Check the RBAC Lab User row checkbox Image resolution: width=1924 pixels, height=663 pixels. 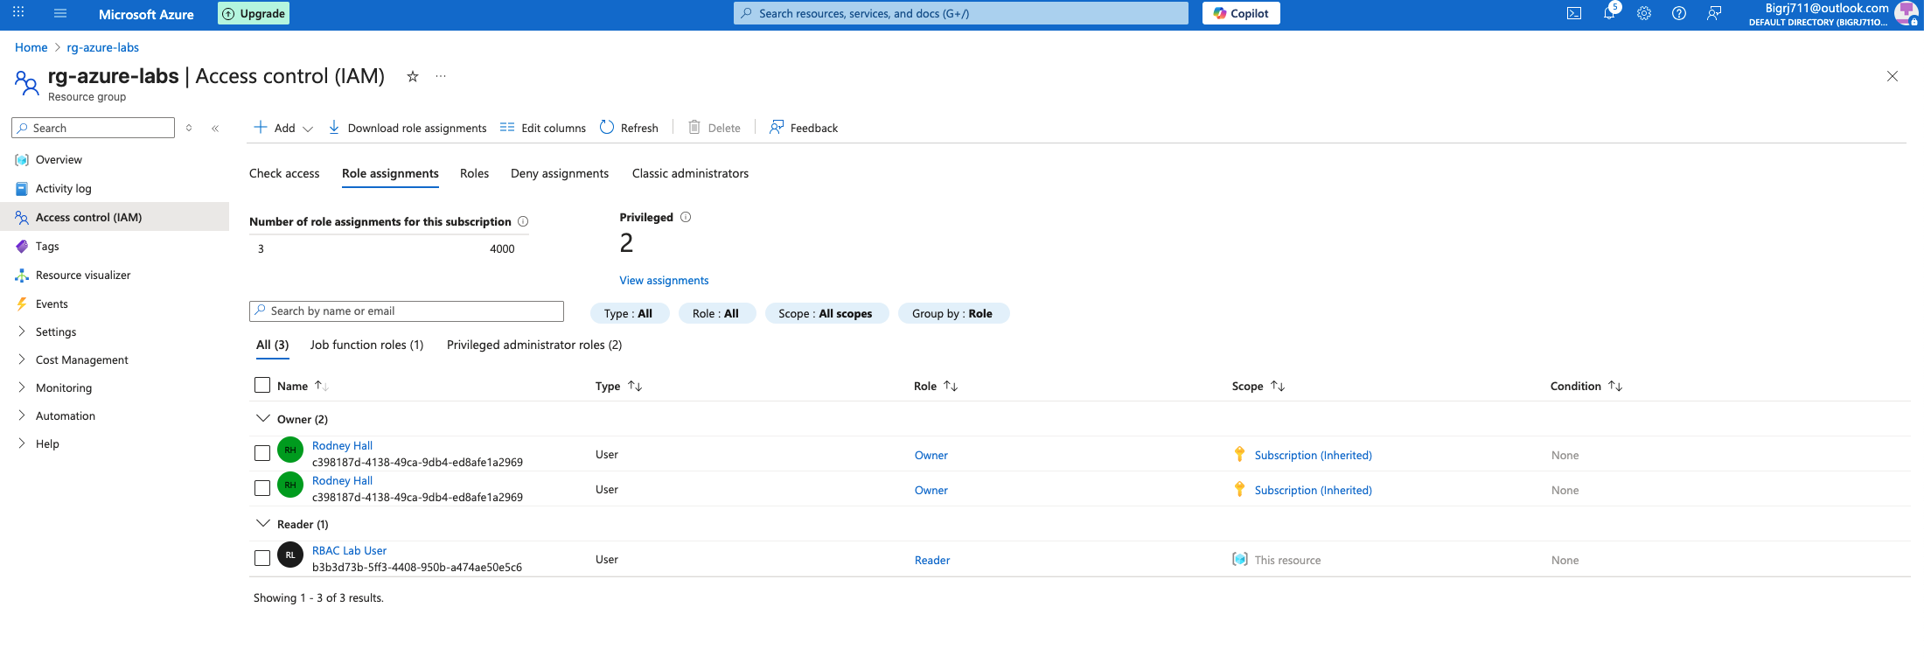pos(262,558)
